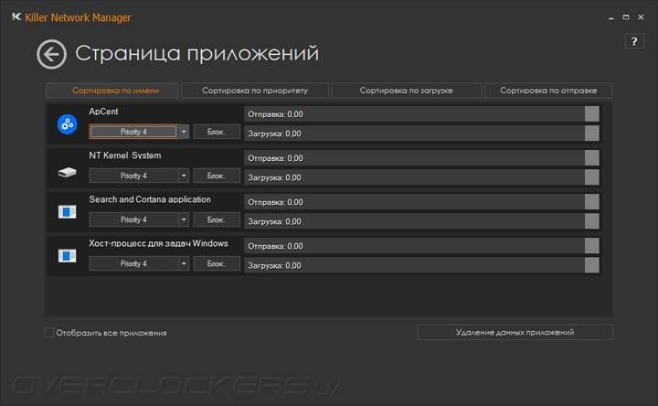Select the Хост-процесс для задач Windows icon
This screenshot has height=406, width=658.
67,255
